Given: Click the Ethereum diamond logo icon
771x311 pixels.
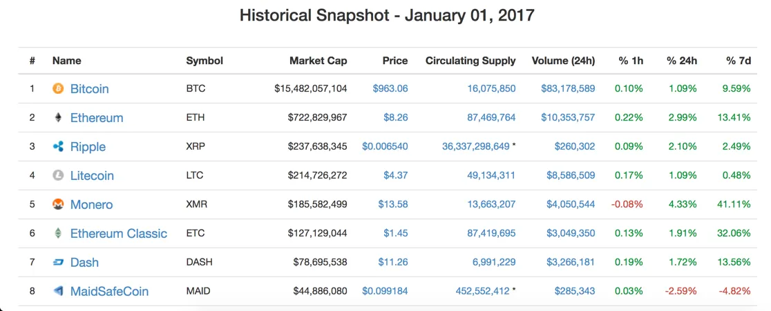Looking at the screenshot, I should click(x=58, y=118).
